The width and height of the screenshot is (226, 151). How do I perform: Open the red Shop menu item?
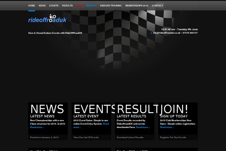click(79, 6)
